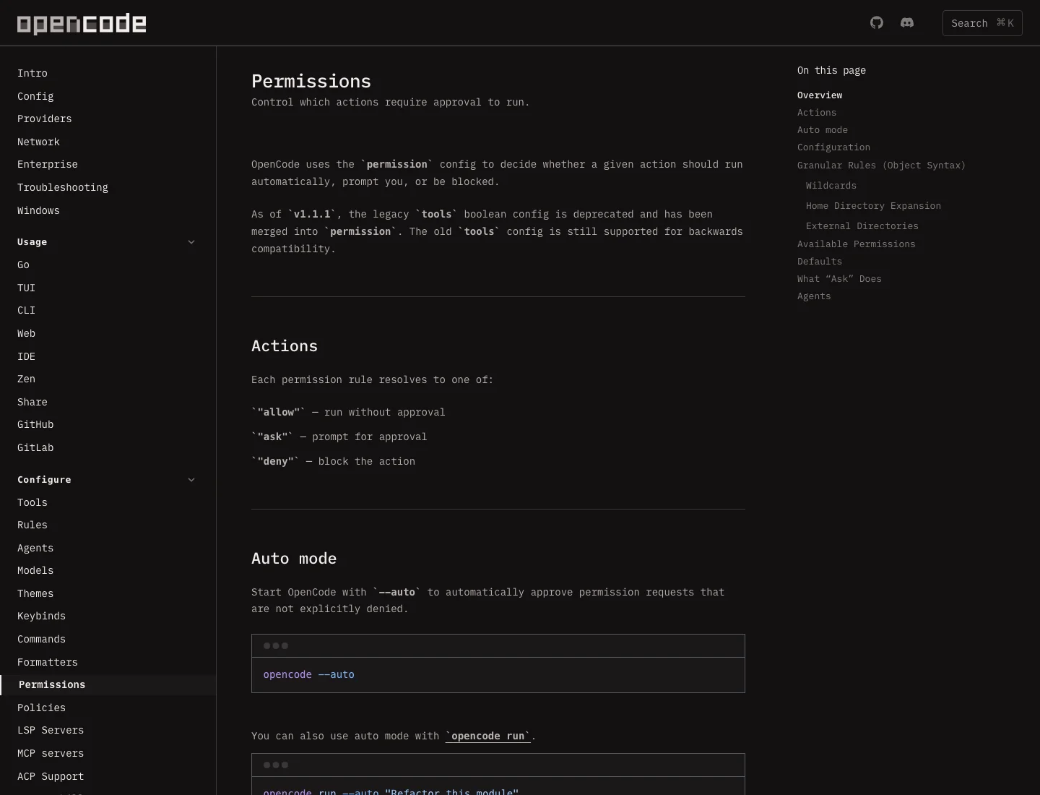Click the "allow" — run without approval line
1040x795 pixels.
coord(348,412)
